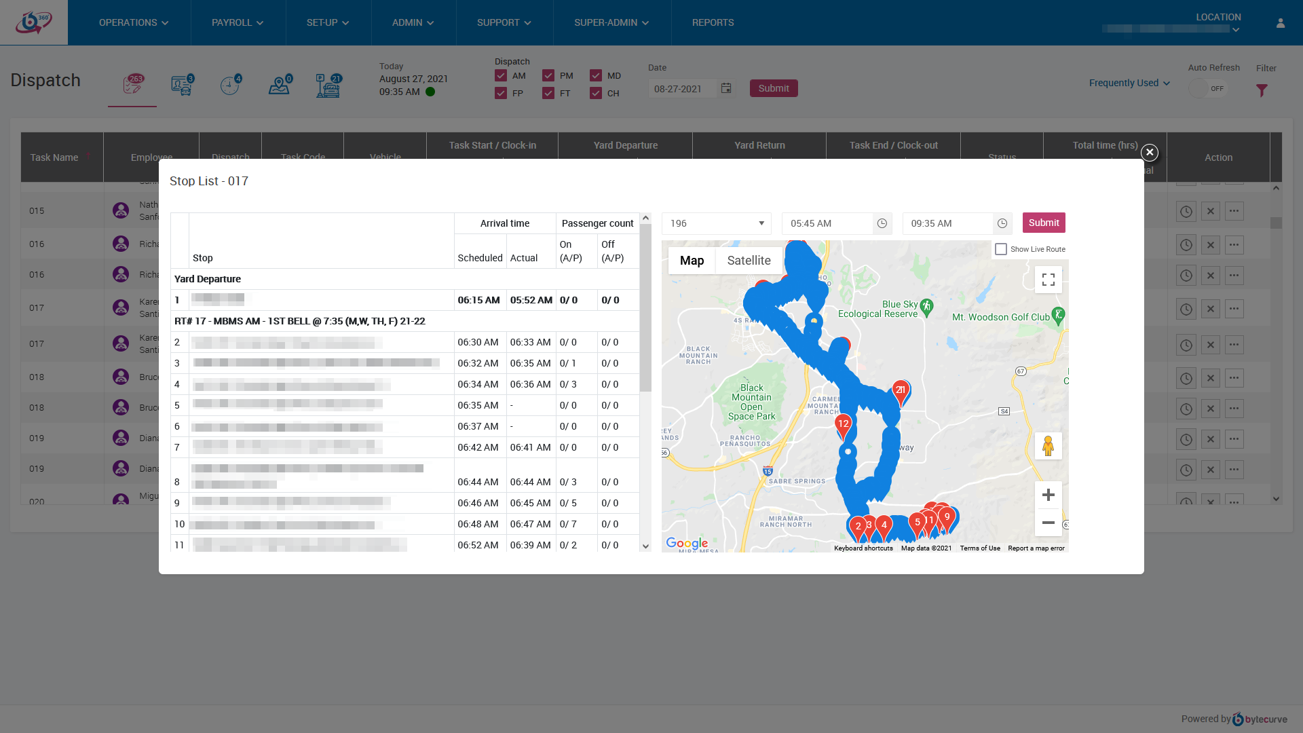Zoom out the map with minus button
This screenshot has height=733, width=1303.
point(1048,523)
